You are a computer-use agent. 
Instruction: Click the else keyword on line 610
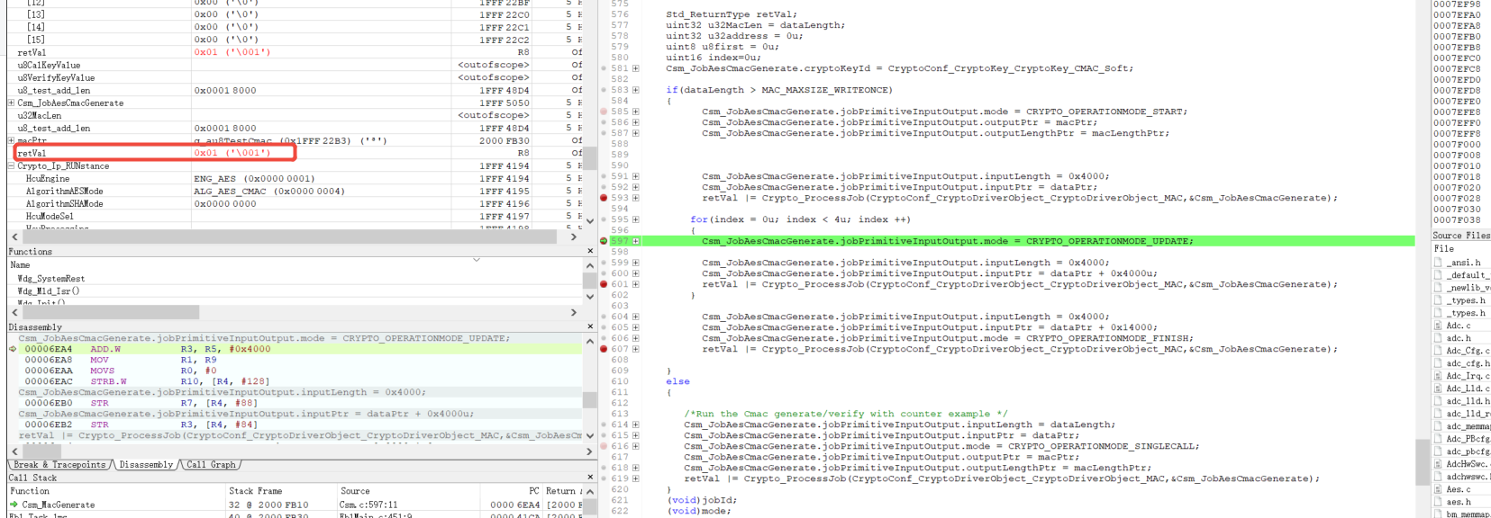(x=677, y=381)
